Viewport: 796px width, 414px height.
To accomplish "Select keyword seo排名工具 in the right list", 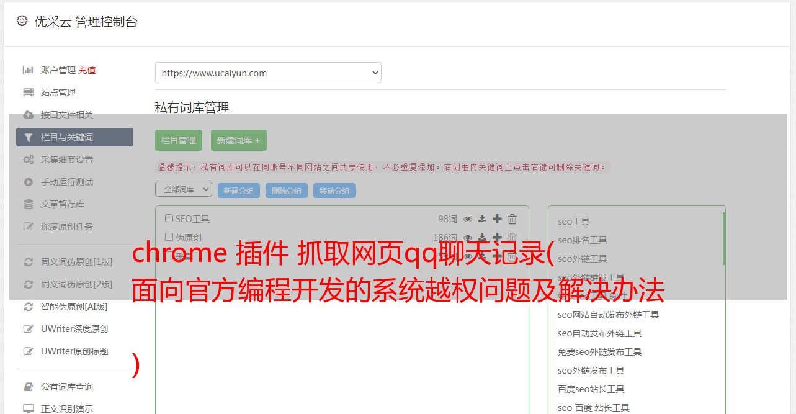I will [582, 240].
